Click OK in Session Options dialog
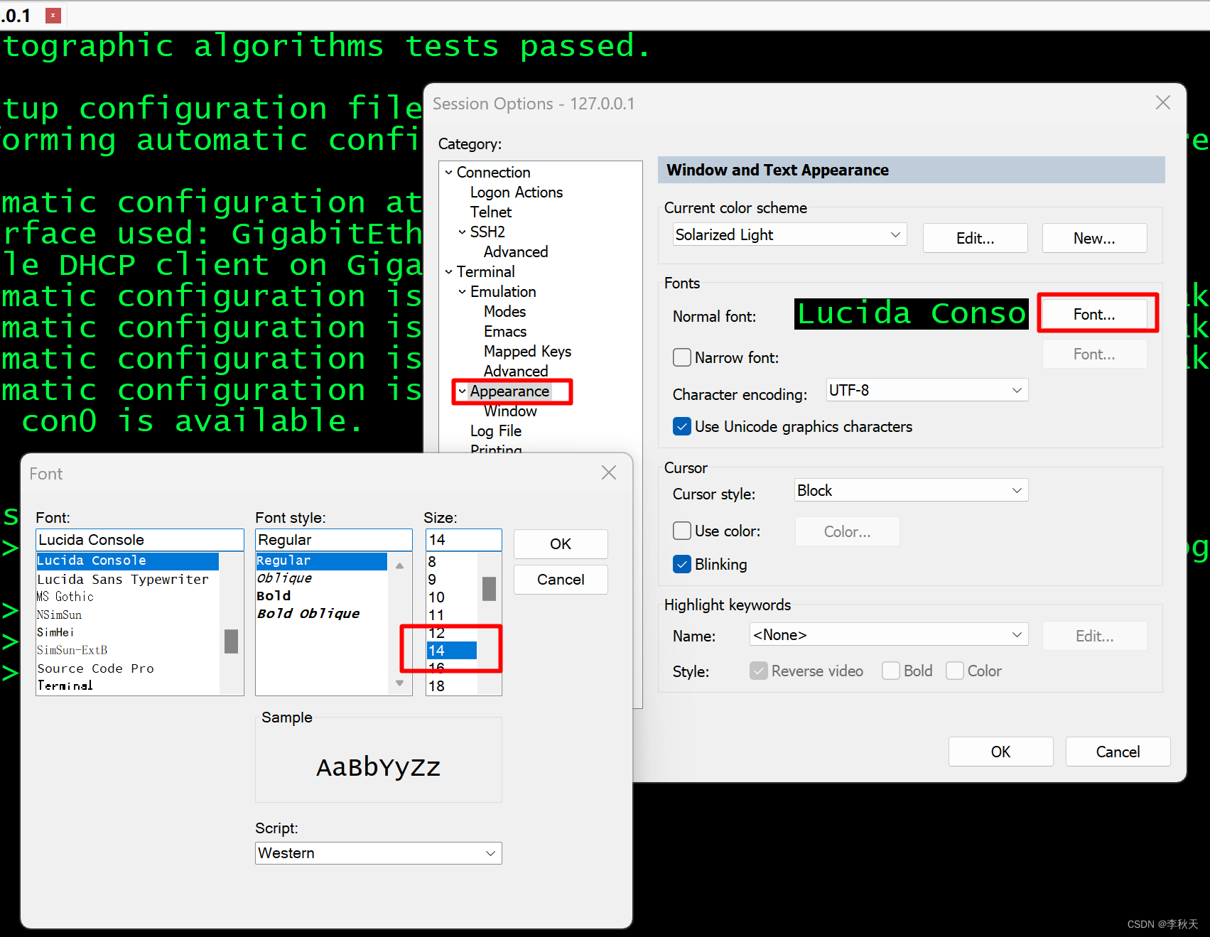This screenshot has height=937, width=1210. click(1000, 752)
